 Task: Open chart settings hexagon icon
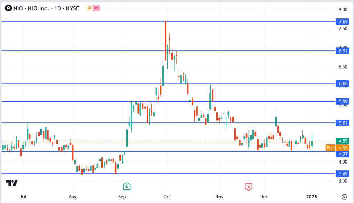point(344,197)
